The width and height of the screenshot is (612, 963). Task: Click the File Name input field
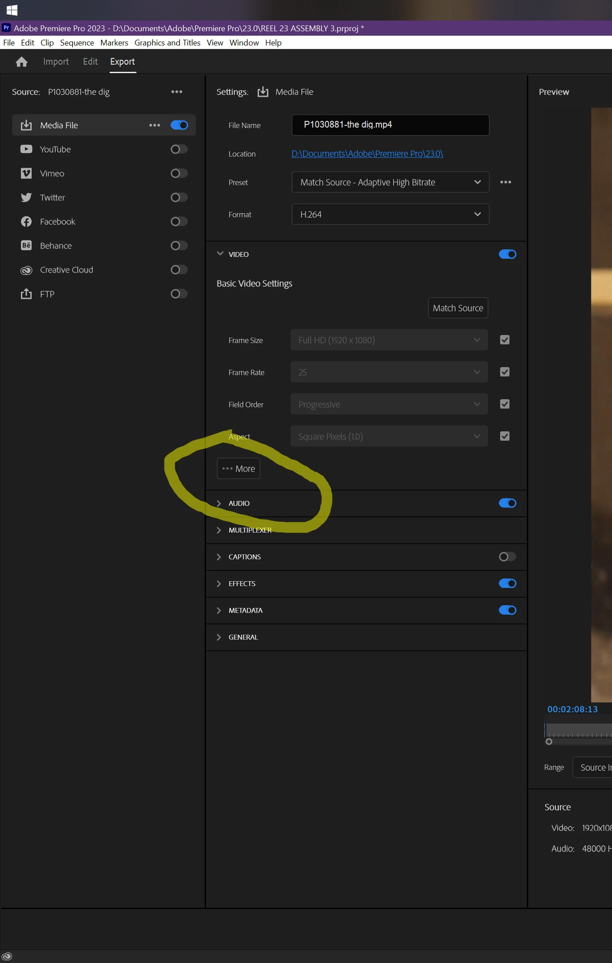coord(390,125)
